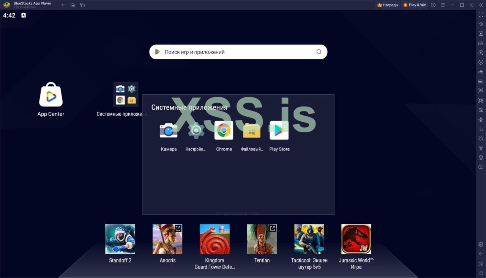Click the Награды rewards button
Screen dimensions: 486x278
pos(388,5)
